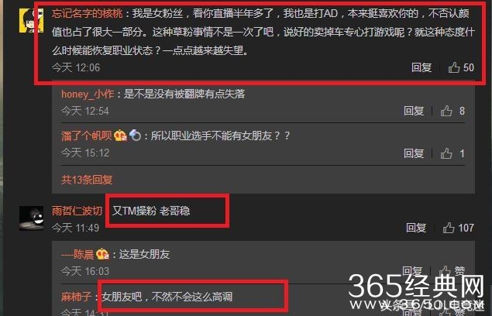492x316 pixels.
Task: Click the crown badge beside 溜了个帆呗
Action: tap(120, 136)
